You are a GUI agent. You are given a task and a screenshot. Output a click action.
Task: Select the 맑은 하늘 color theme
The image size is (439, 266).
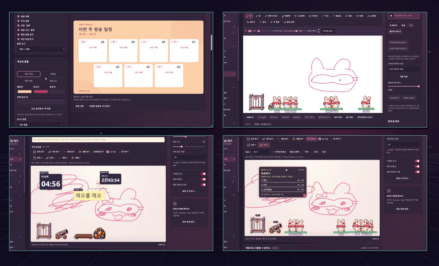(x=29, y=81)
